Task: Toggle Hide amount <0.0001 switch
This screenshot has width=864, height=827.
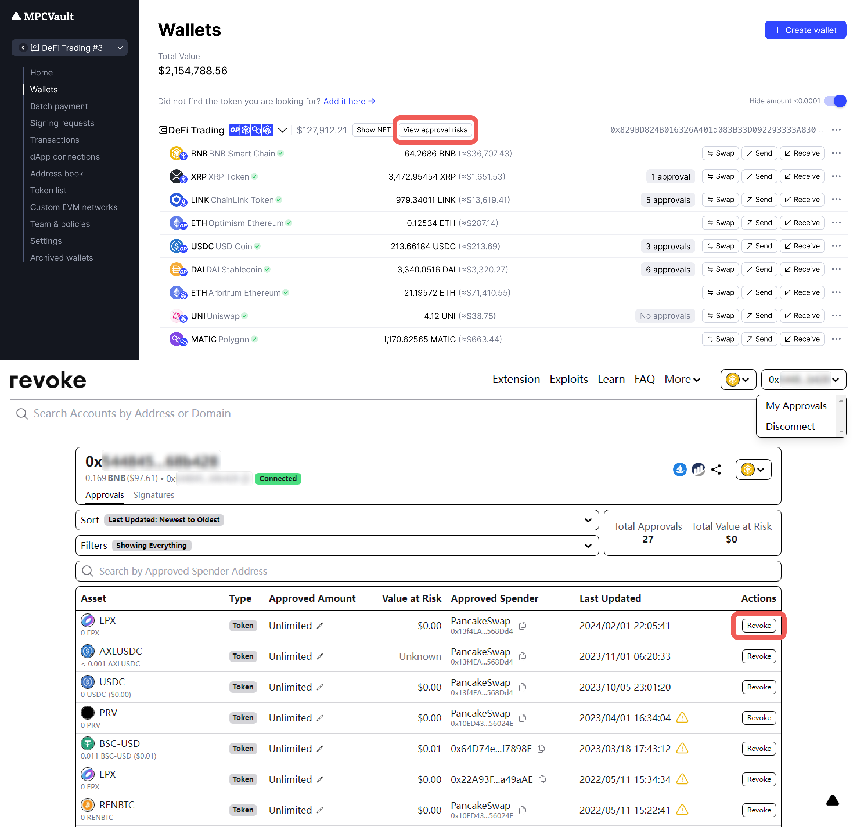Action: click(x=835, y=101)
